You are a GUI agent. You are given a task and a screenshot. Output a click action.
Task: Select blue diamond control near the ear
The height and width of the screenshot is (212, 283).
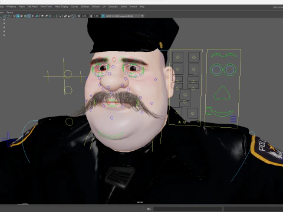click(156, 79)
